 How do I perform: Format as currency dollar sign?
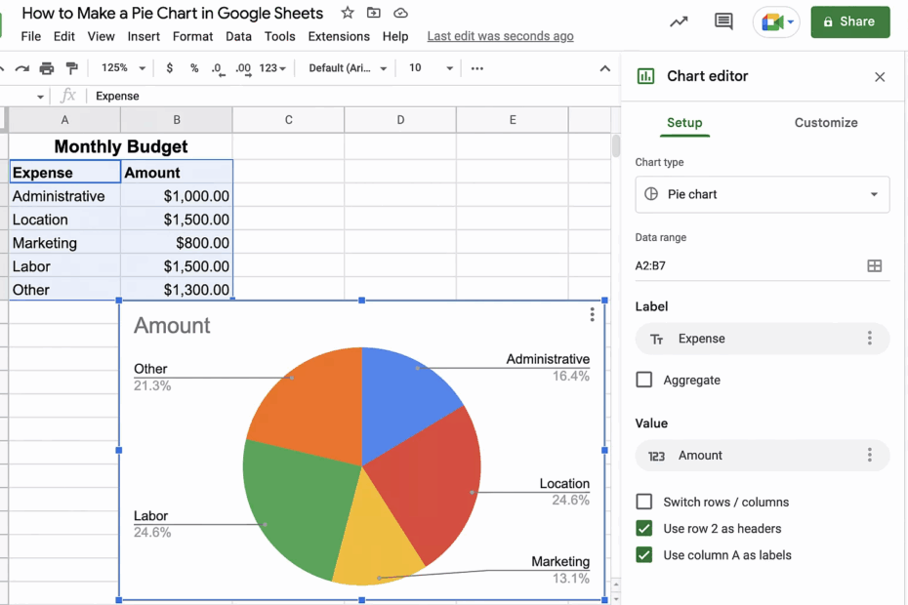pyautogui.click(x=169, y=68)
